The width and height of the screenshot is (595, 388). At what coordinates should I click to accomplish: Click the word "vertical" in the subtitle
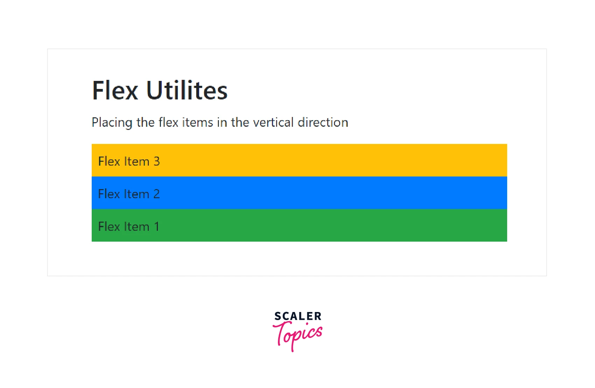[273, 123]
